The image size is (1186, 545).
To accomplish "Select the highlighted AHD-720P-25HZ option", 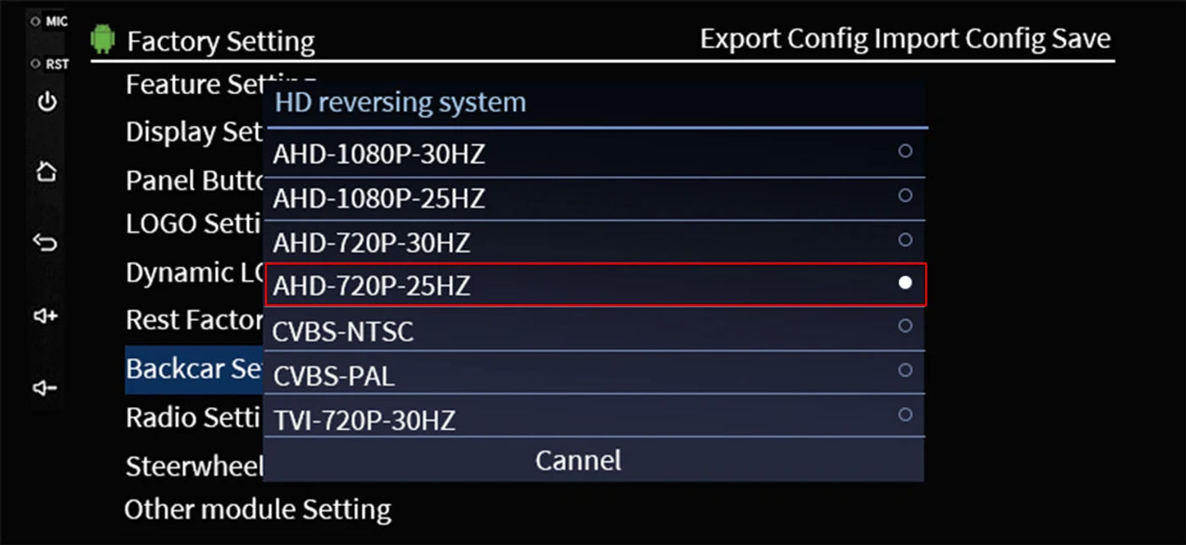I will [x=596, y=285].
